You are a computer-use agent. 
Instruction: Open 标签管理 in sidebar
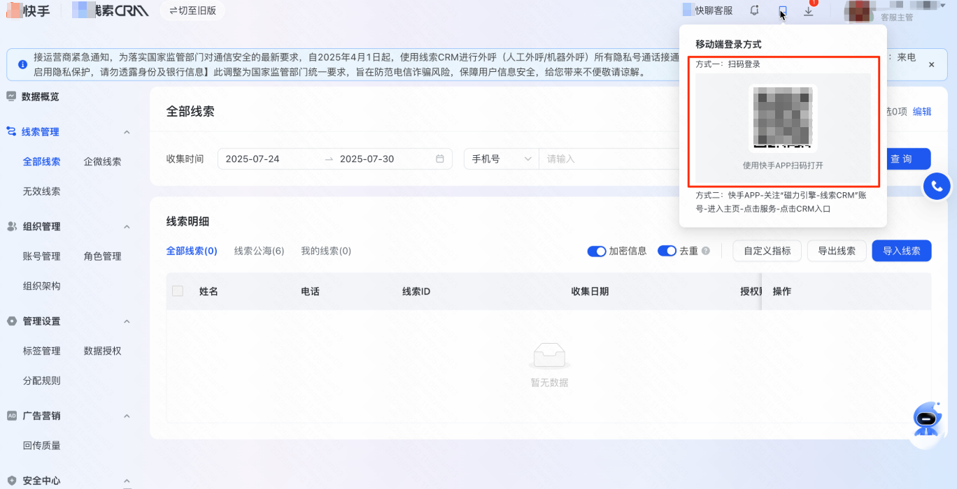[42, 351]
